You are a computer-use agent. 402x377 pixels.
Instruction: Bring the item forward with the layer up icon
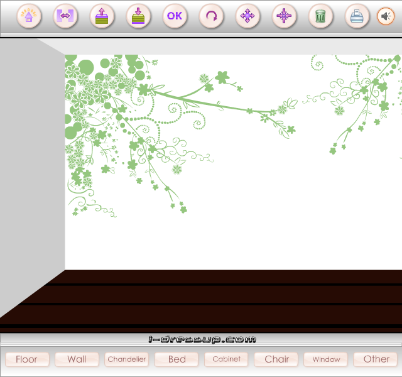tap(102, 16)
